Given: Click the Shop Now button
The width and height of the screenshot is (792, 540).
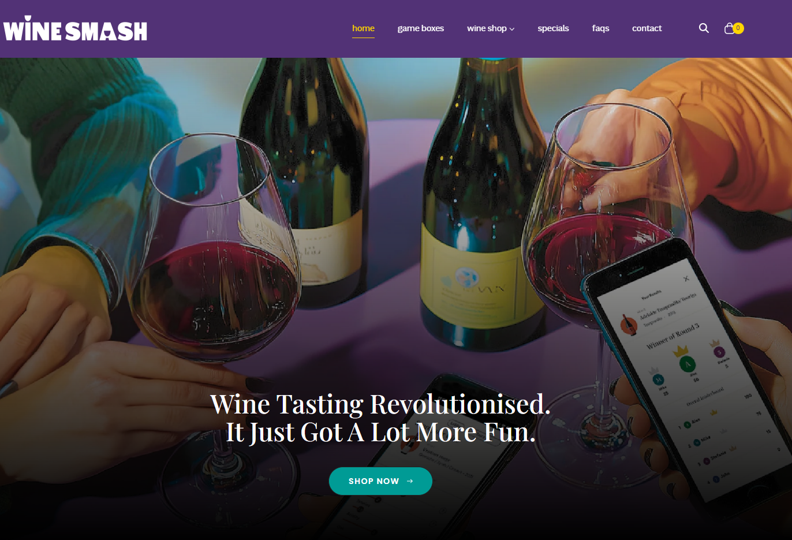Looking at the screenshot, I should tap(380, 481).
